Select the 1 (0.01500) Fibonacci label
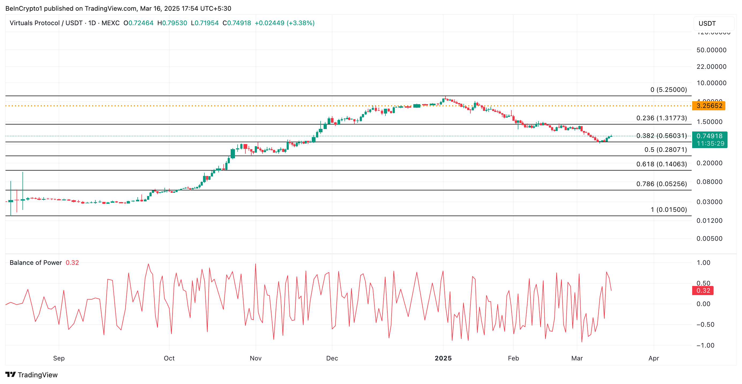Image resolution: width=742 pixels, height=384 pixels. point(668,210)
